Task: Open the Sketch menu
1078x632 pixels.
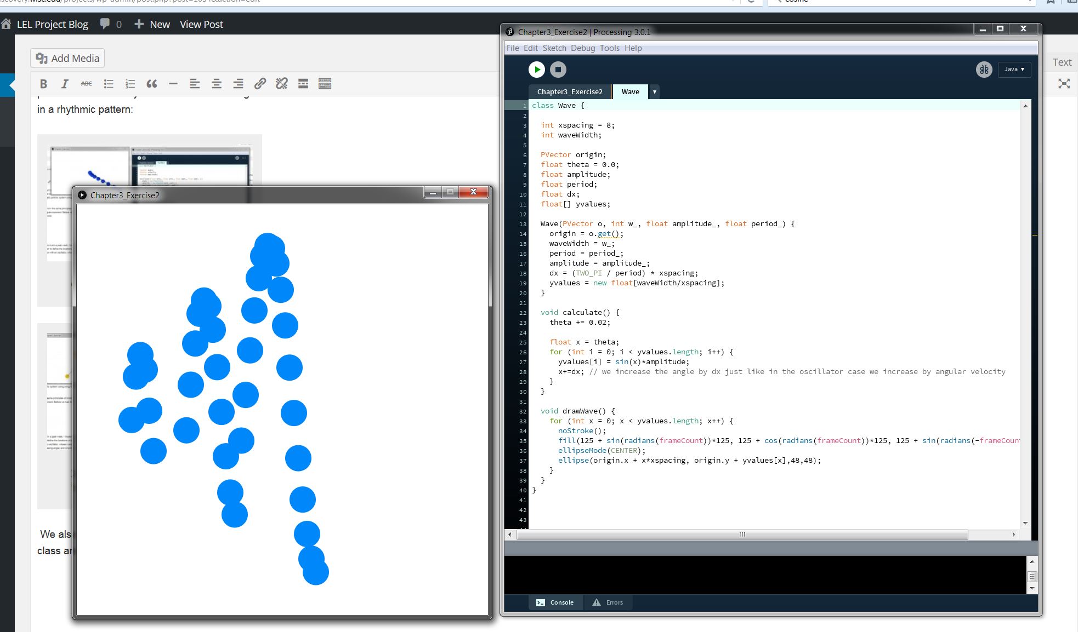Action: point(554,48)
